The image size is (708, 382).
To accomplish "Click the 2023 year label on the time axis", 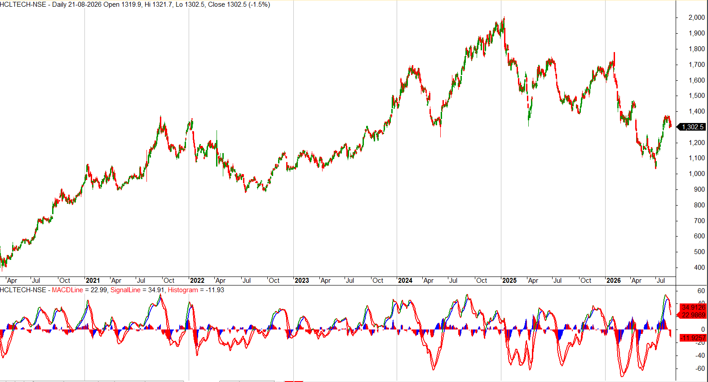I will pyautogui.click(x=302, y=281).
